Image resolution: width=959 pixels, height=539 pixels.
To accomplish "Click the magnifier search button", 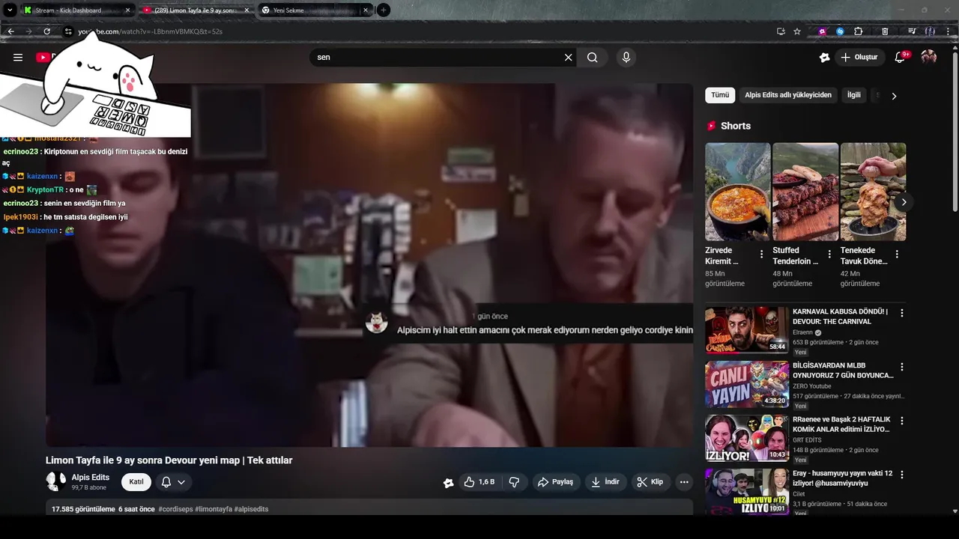I will coord(592,58).
